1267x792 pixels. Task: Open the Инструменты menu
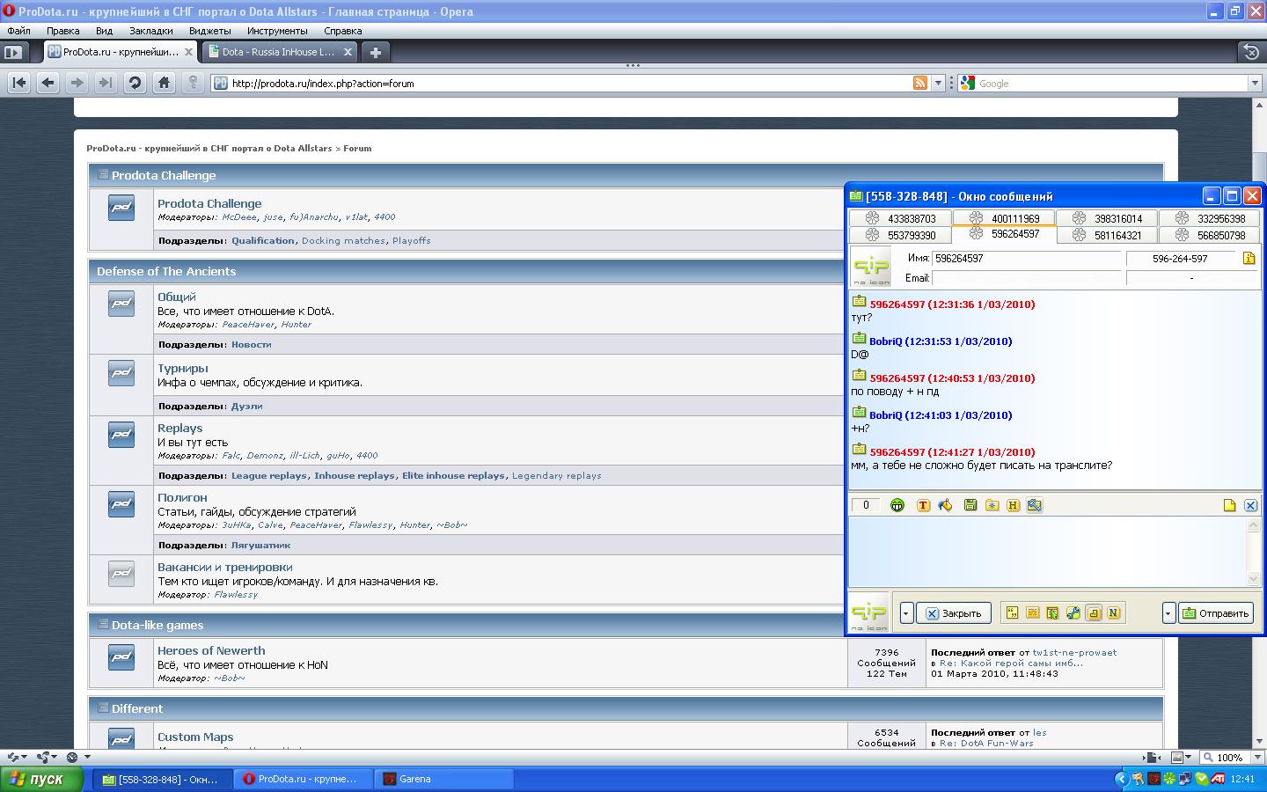pos(277,31)
